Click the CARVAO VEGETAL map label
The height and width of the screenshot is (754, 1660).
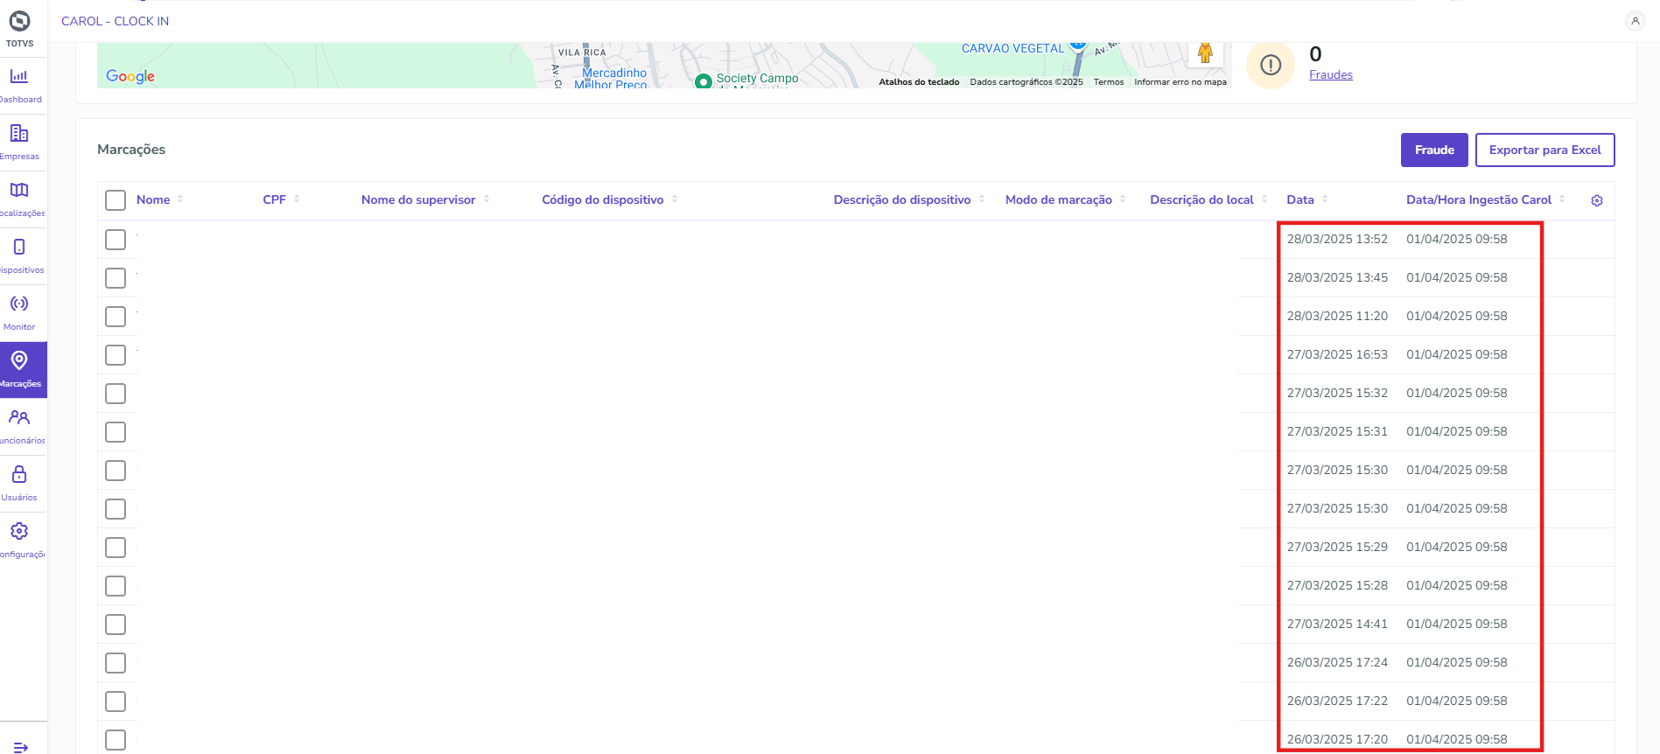1013,48
